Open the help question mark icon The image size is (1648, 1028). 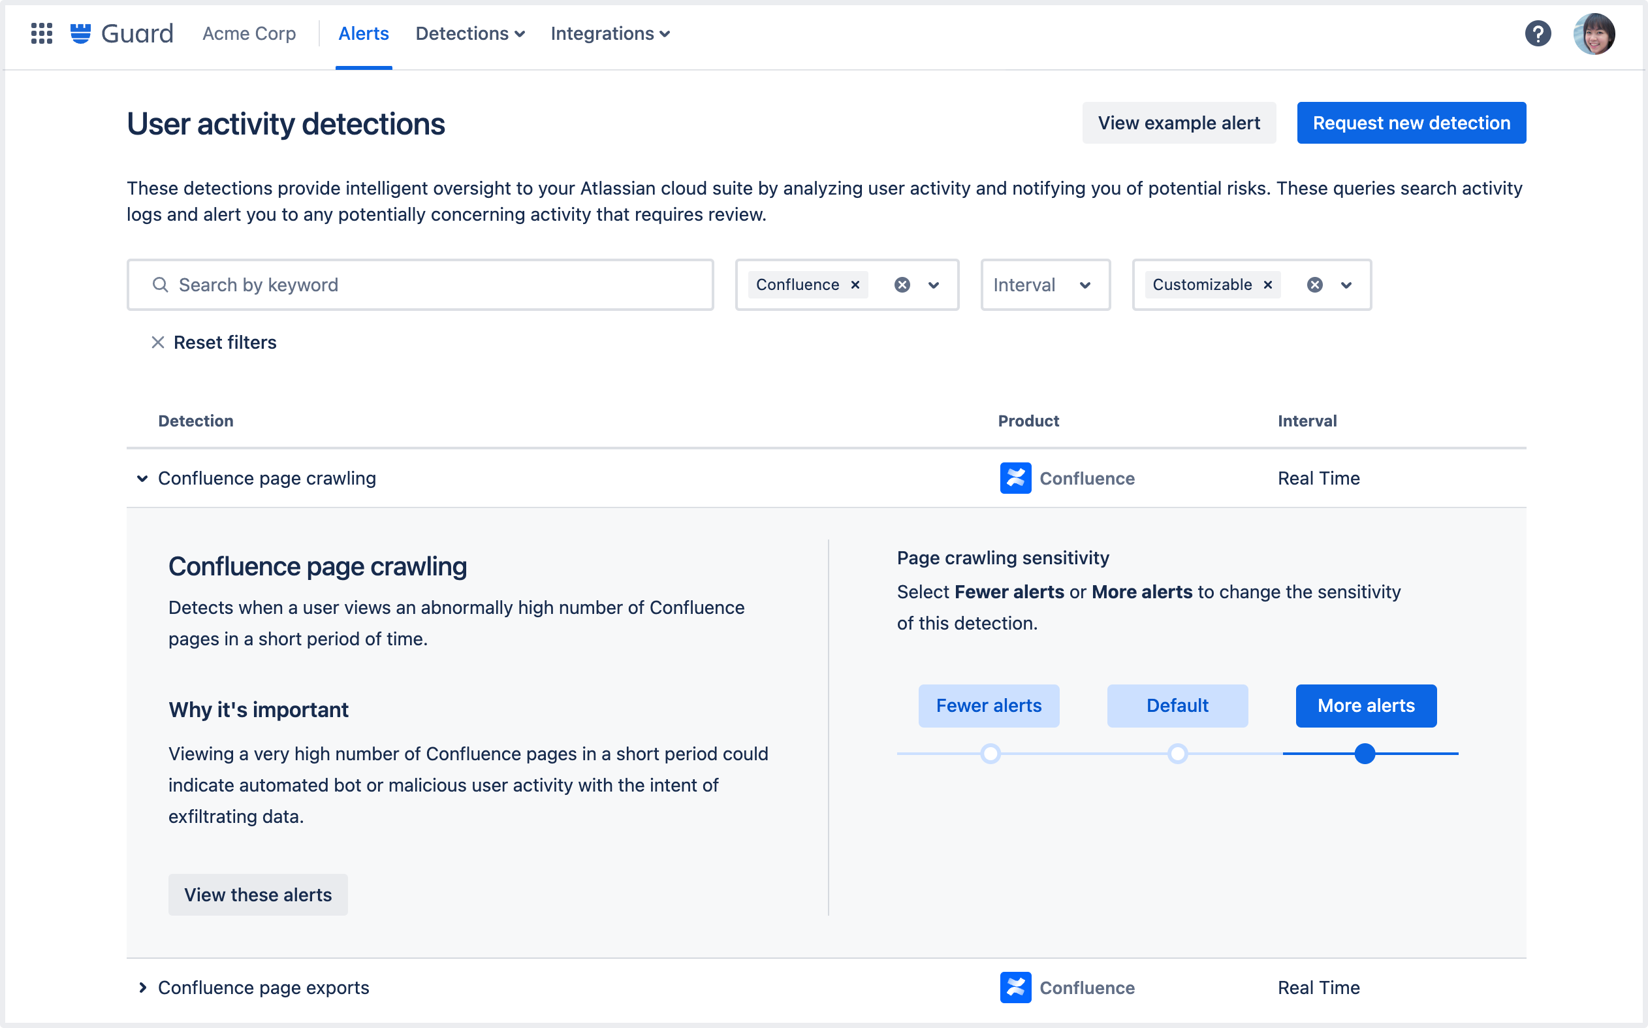pyautogui.click(x=1538, y=33)
